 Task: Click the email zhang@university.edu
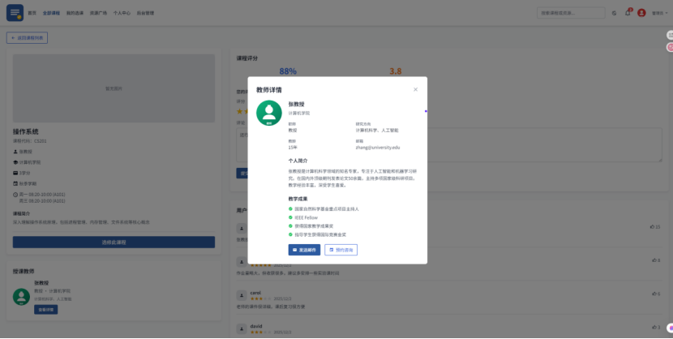click(378, 147)
